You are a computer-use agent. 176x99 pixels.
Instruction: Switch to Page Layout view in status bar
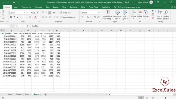coord(147,98)
